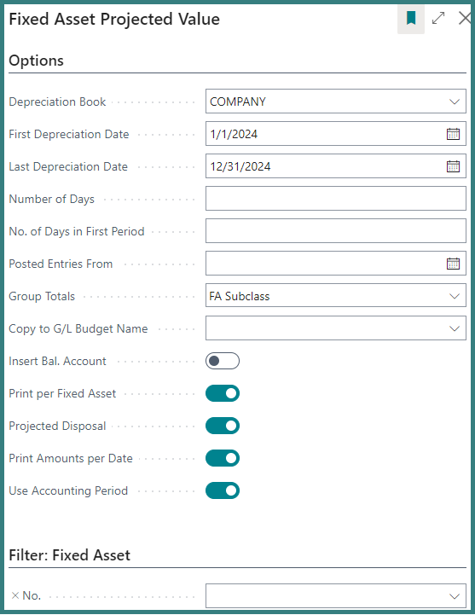The height and width of the screenshot is (615, 475).
Task: Open calendar picker for Last Depreciation Date
Action: (453, 166)
